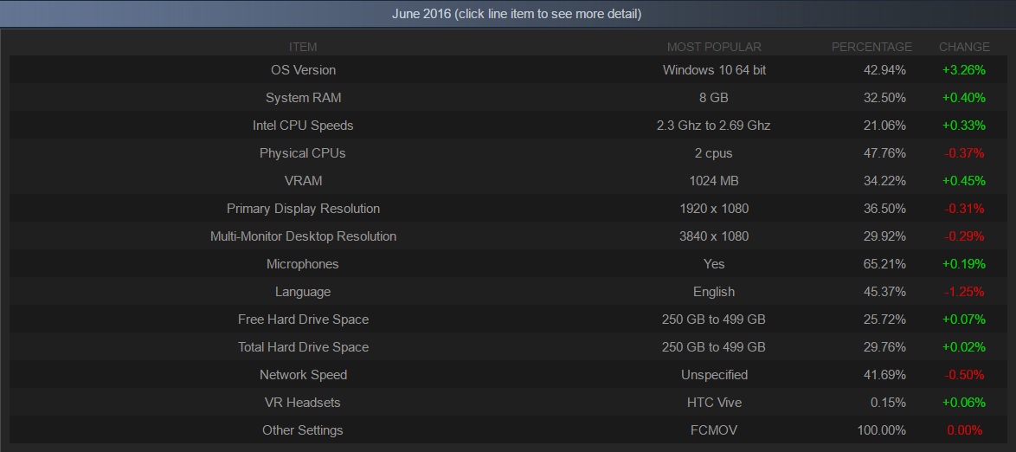Viewport: 1016px width, 452px height.
Task: Open Intel CPU Speeds details
Action: (303, 126)
